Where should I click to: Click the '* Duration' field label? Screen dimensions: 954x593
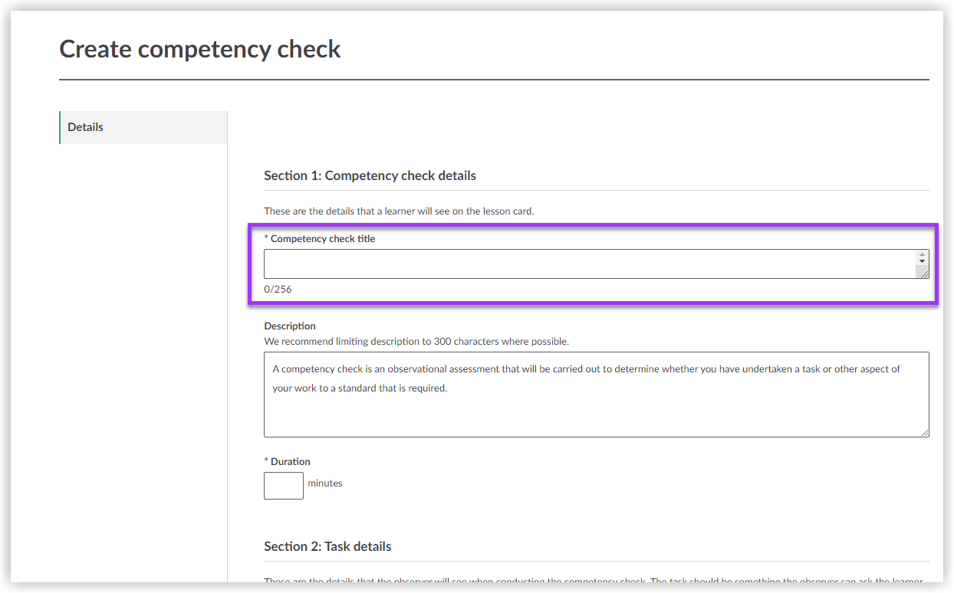click(287, 460)
